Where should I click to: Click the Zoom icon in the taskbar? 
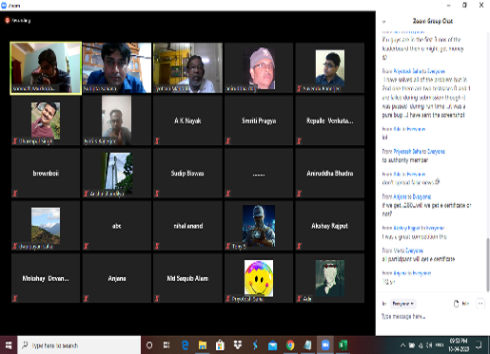[x=325, y=345]
